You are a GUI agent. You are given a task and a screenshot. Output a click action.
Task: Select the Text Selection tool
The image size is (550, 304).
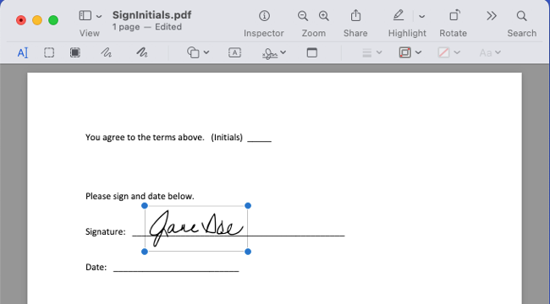coord(23,53)
